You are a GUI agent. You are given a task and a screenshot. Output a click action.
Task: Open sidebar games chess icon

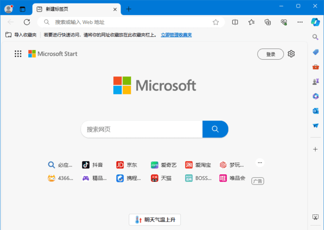click(x=315, y=82)
